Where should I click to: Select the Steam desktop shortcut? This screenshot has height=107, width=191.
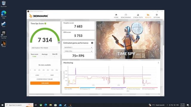4,24
